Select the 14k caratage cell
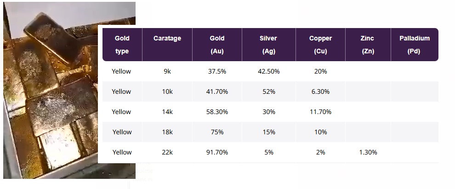 [167, 112]
